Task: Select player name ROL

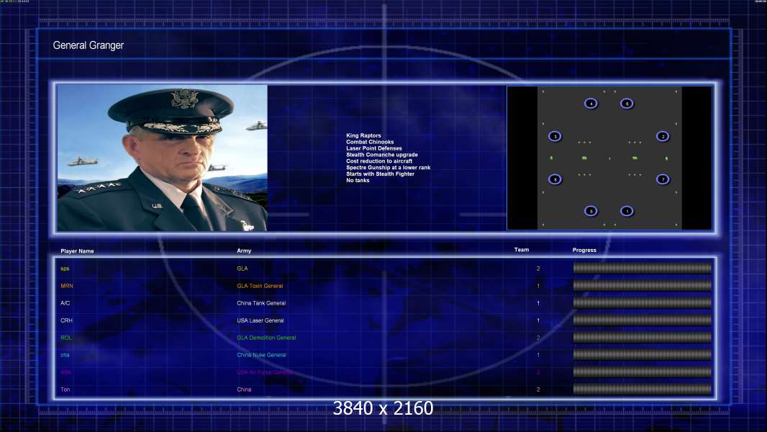Action: (66, 338)
